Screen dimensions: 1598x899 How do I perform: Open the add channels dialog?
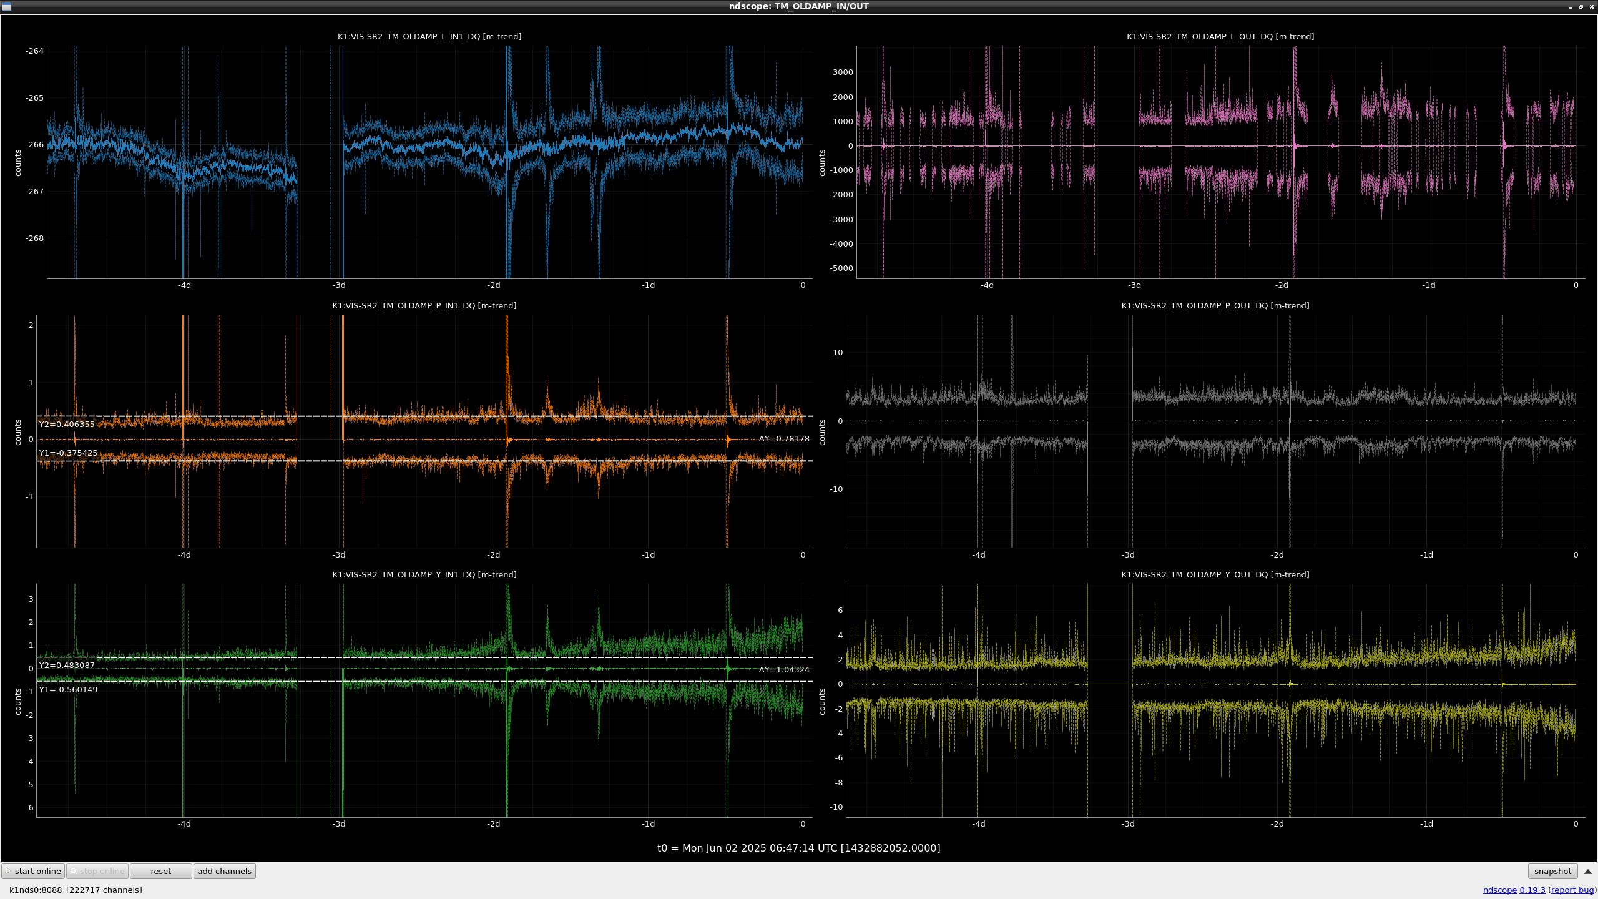pos(224,871)
